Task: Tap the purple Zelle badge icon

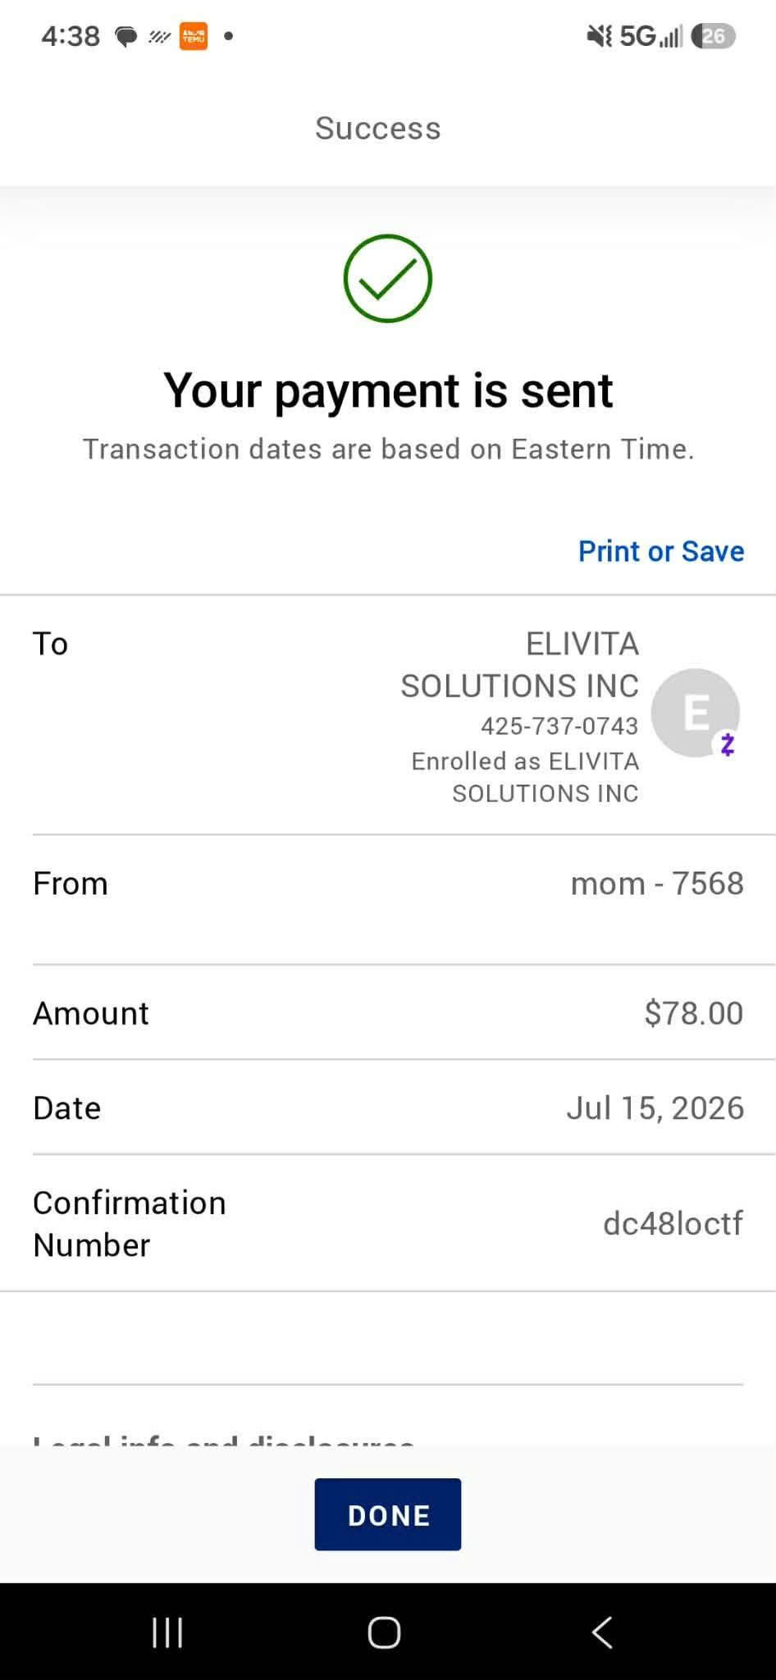Action: tap(727, 744)
